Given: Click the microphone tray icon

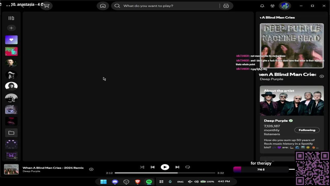Looking at the screenshot, I should [x=170, y=182].
